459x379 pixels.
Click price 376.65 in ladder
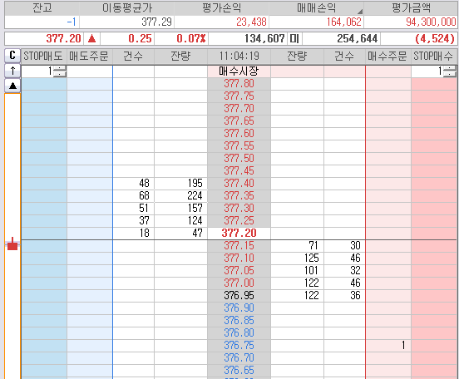coord(239,370)
